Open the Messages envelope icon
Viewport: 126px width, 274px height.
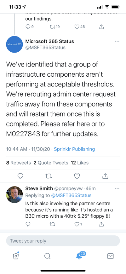(x=110, y=256)
